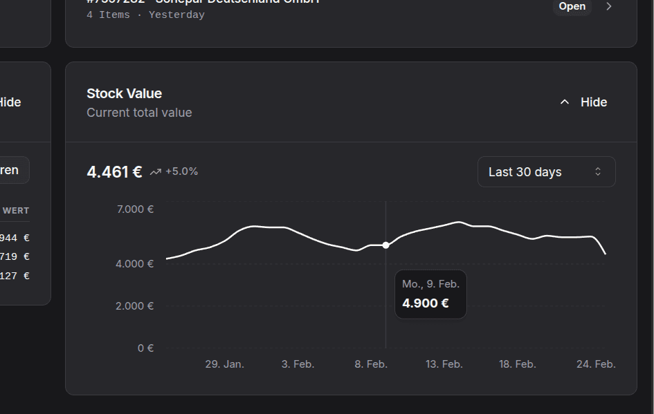Click the Hide label on Stock Value card
Image resolution: width=654 pixels, height=414 pixels.
click(x=593, y=102)
